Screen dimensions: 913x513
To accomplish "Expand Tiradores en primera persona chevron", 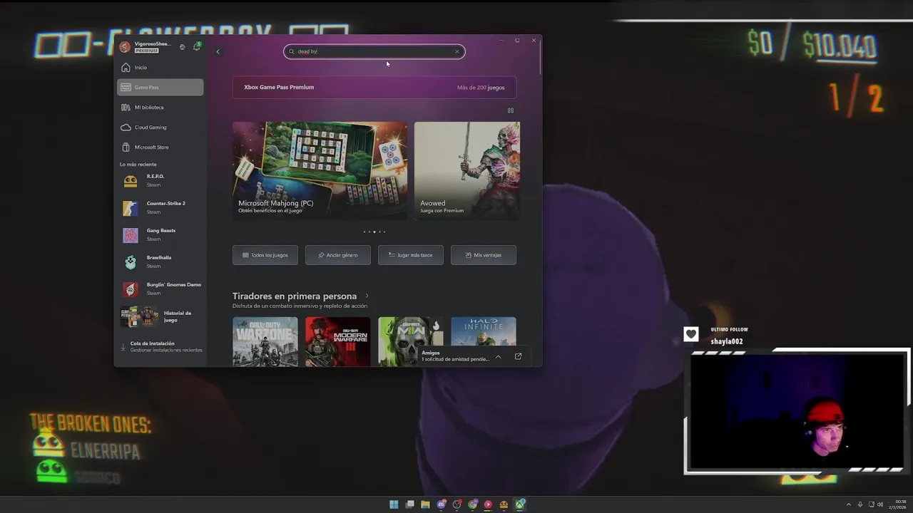I will coord(367,296).
